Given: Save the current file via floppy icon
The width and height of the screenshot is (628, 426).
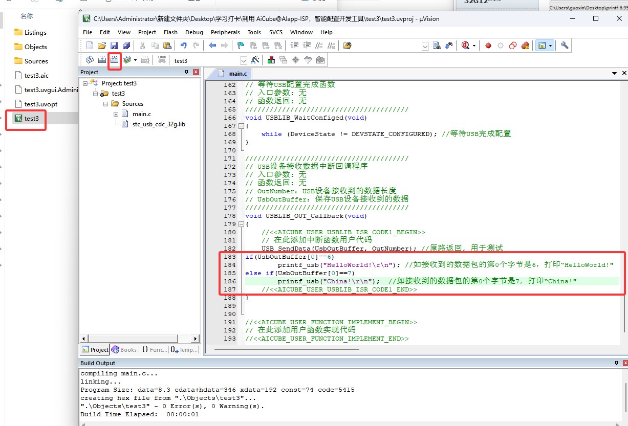Looking at the screenshot, I should pos(114,46).
